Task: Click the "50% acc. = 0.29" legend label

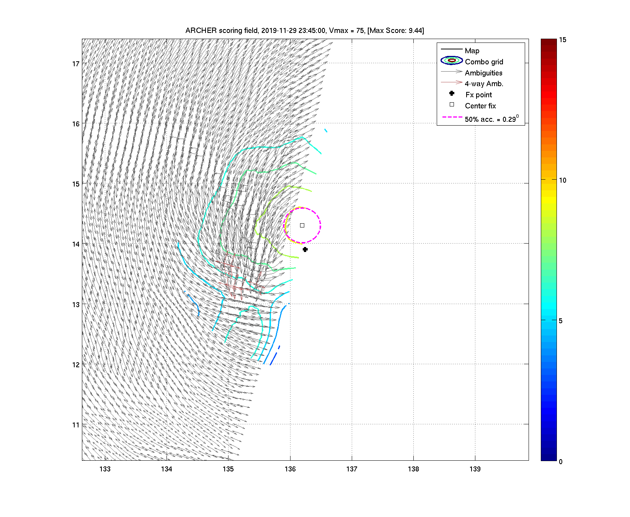Action: click(491, 119)
